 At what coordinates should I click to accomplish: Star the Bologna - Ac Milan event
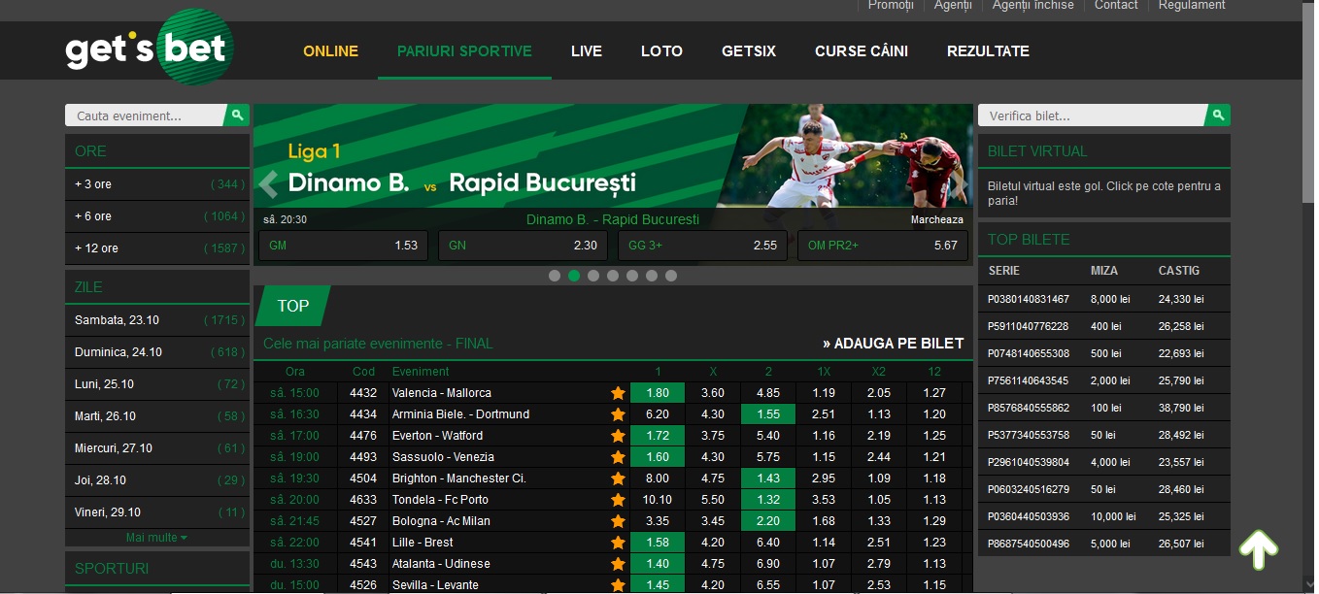click(x=618, y=521)
